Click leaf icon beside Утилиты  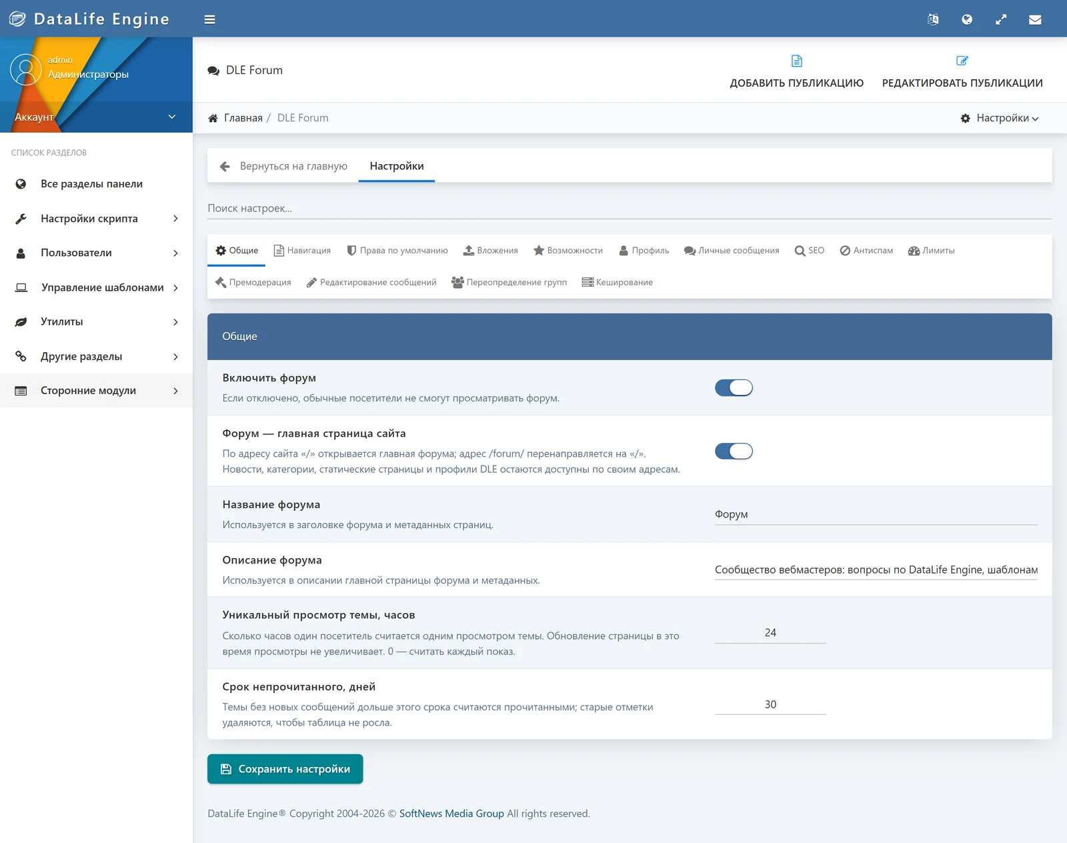(21, 322)
